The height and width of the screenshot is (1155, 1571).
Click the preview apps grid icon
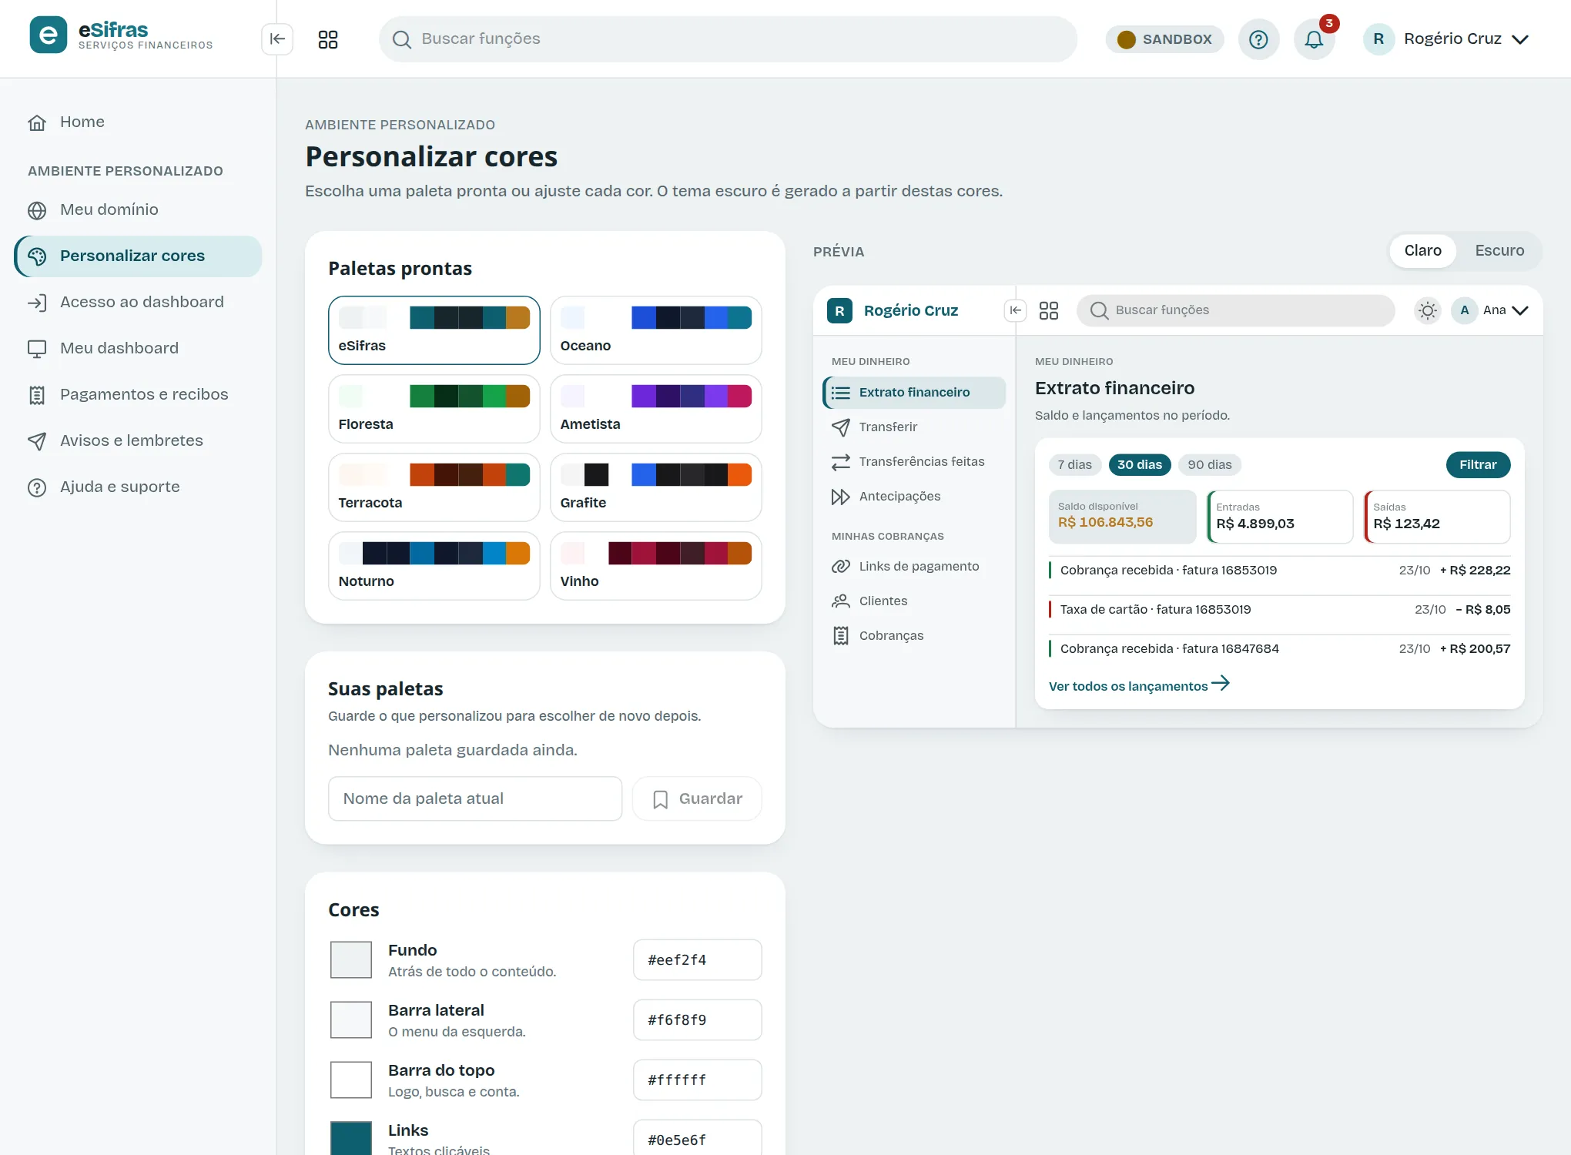pyautogui.click(x=1049, y=310)
